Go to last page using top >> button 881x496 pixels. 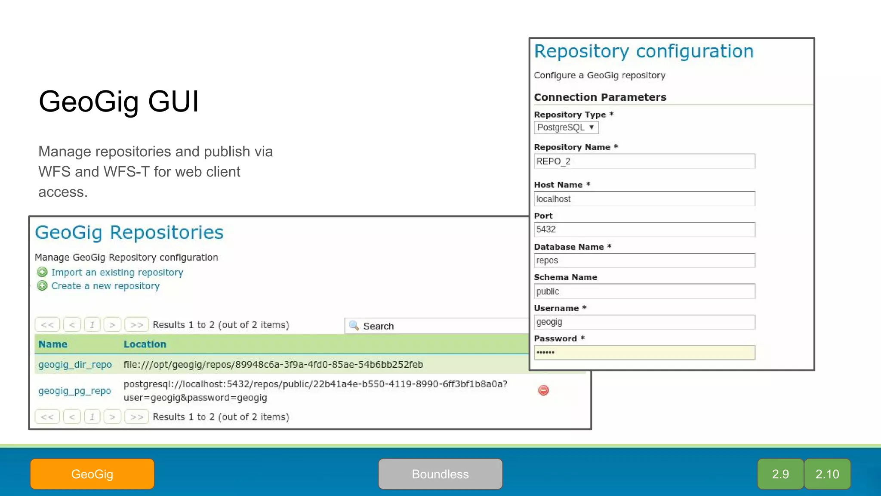tap(137, 325)
